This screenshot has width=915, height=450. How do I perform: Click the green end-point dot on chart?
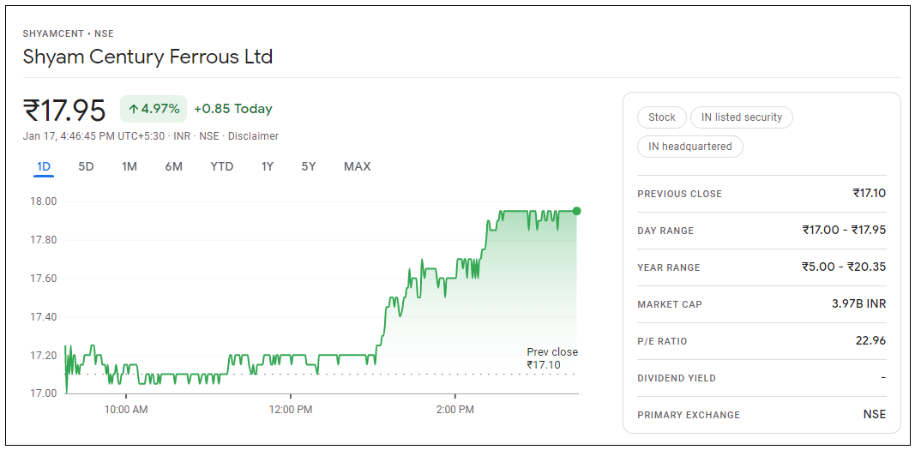(576, 211)
